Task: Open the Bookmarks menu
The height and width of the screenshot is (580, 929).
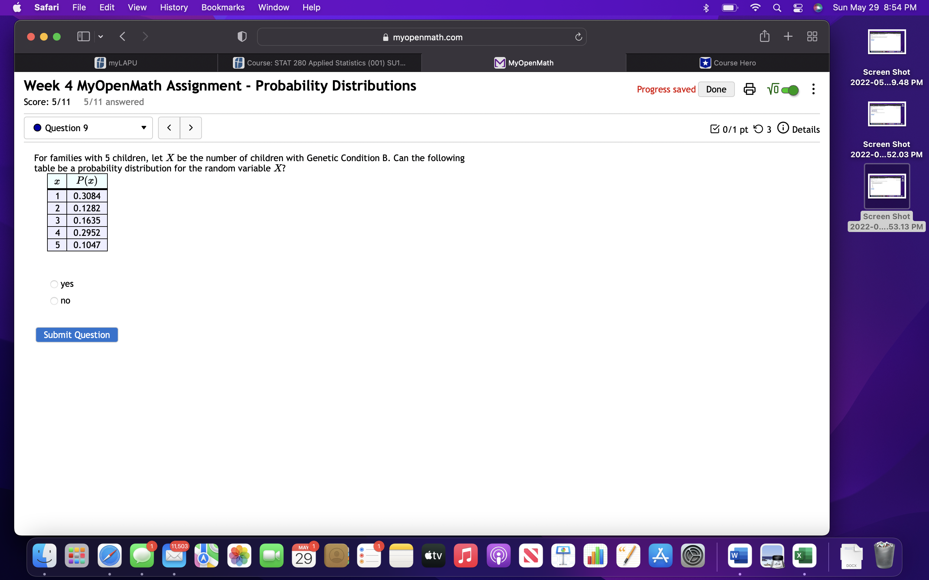Action: point(223,7)
